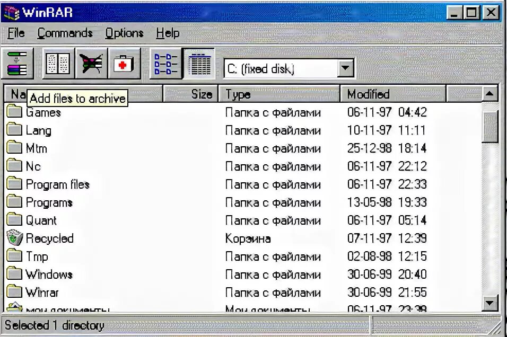Select the Games folder name
The width and height of the screenshot is (507, 337).
(43, 112)
